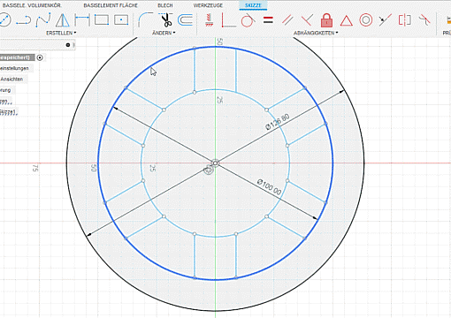This screenshot has height=318, width=451.
Task: Switch to BASISELE. VOLUMENKÖR. tab
Action: tap(32, 5)
